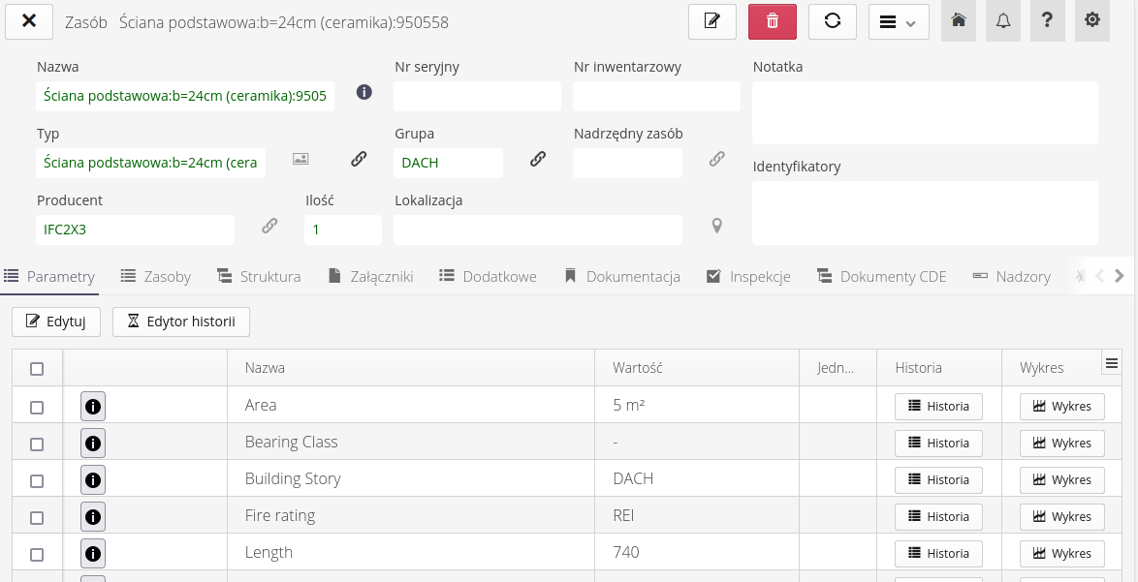Image resolution: width=1138 pixels, height=582 pixels.
Task: Click the info icon in the Area row
Action: 93,407
